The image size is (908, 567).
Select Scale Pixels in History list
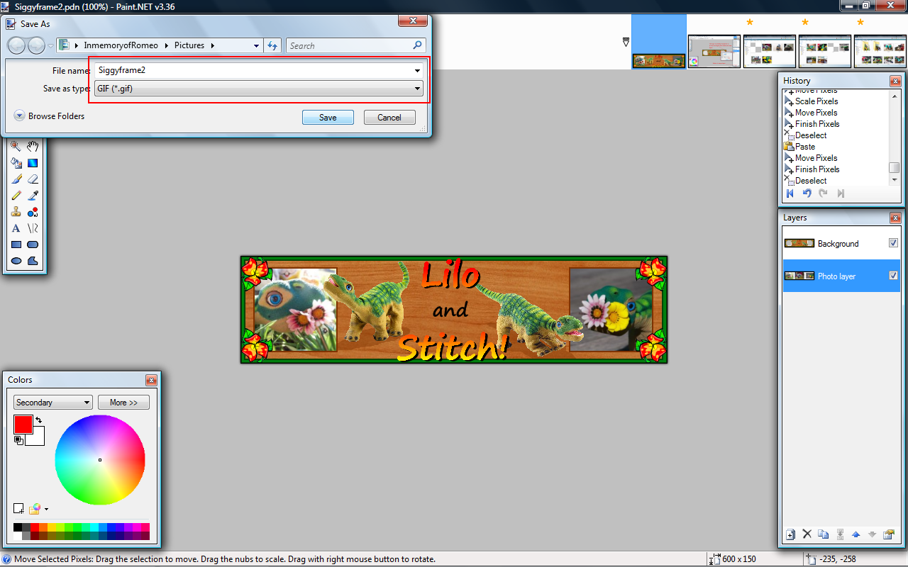[816, 101]
